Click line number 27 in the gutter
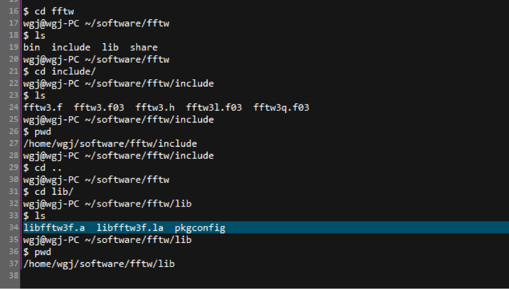The image size is (509, 289). pos(15,143)
